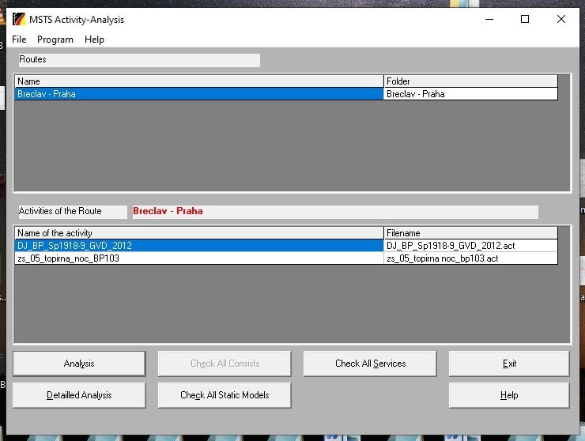
Task: Open the Help menu in menu bar
Action: 94,40
